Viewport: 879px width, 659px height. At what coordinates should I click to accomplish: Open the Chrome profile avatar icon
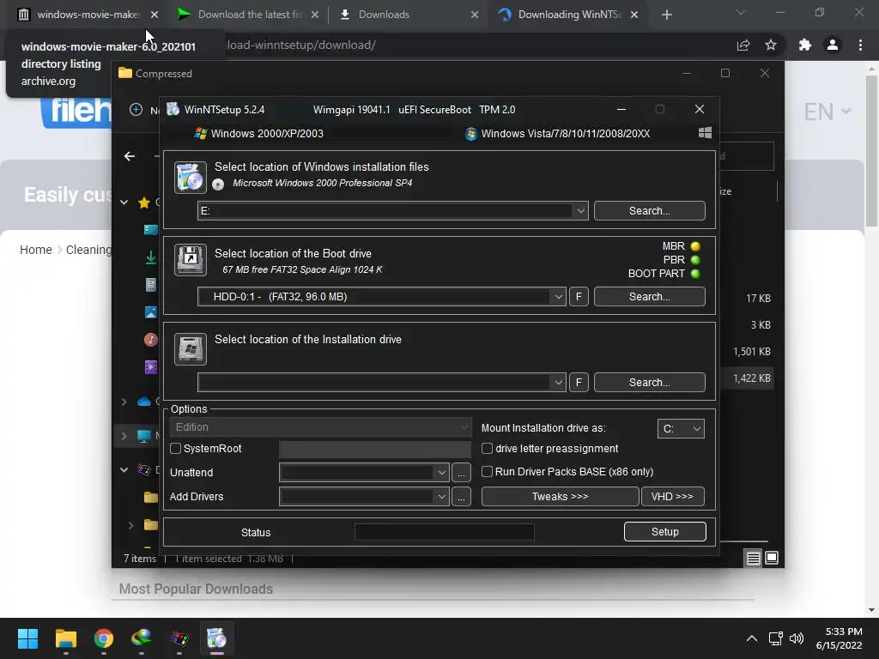833,45
